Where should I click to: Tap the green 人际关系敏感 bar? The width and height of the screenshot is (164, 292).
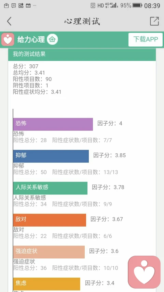point(50,188)
